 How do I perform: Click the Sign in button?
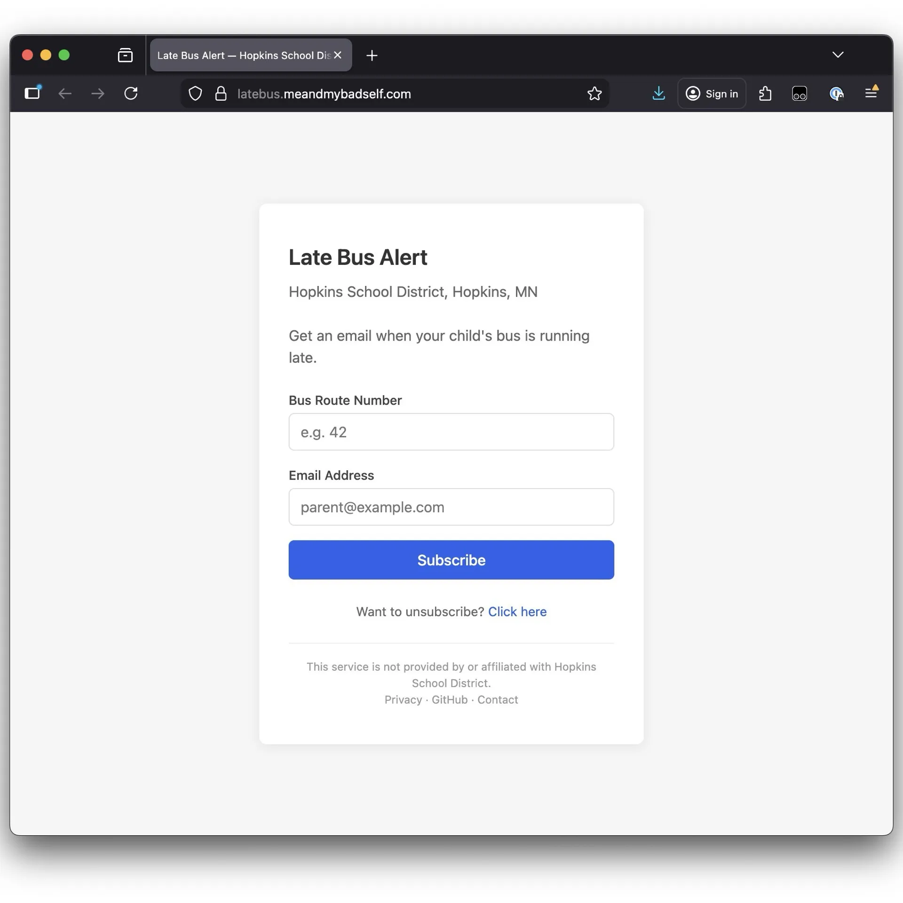[712, 93]
